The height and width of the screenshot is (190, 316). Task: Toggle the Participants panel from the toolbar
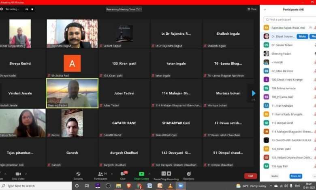[x=100, y=174]
